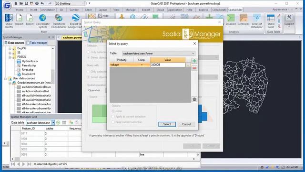
Task: Click the cables column header
Action: pyautogui.click(x=56, y=129)
